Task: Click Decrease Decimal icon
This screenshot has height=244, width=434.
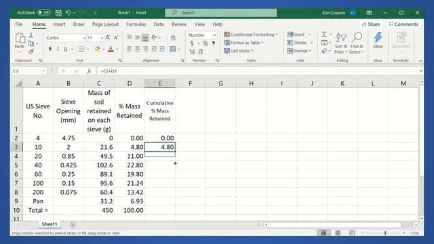Action: tap(201, 52)
